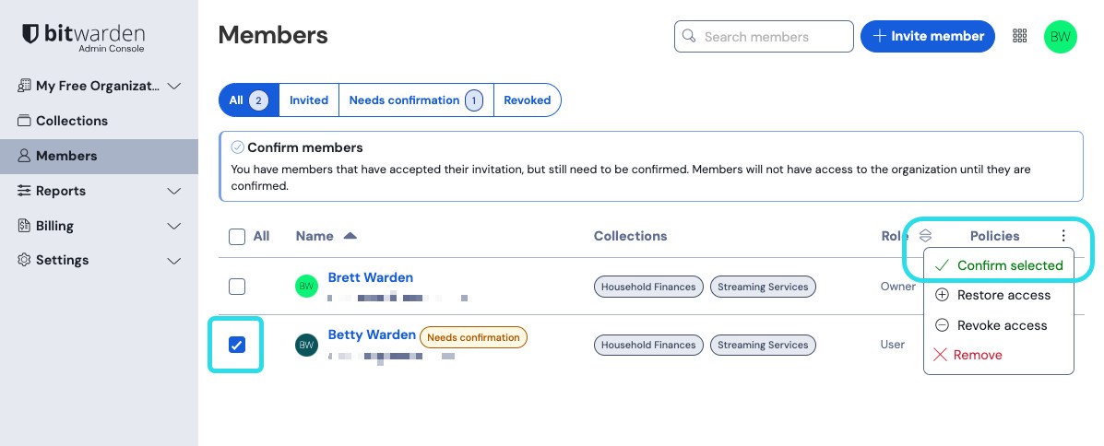Sort members by Name arrow
Image resolution: width=1104 pixels, height=446 pixels.
tap(350, 236)
